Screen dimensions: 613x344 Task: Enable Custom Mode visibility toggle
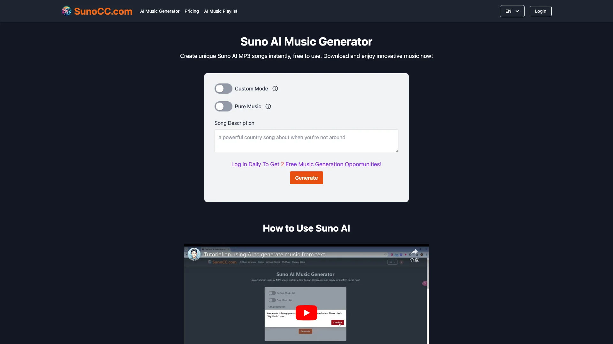pos(223,88)
